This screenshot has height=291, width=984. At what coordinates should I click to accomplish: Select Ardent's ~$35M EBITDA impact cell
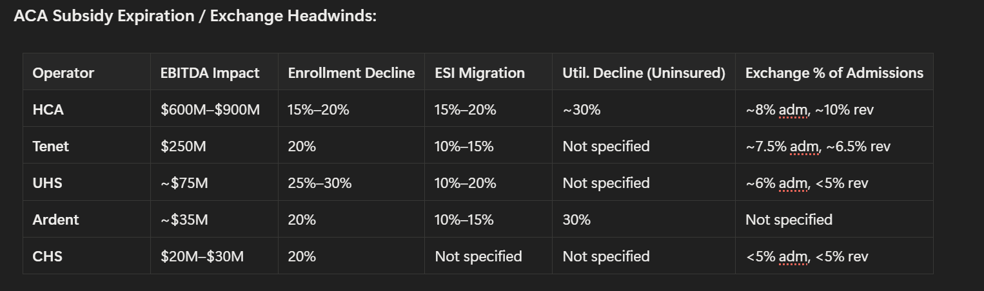point(184,220)
